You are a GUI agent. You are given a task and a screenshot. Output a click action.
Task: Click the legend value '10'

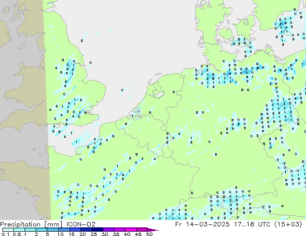60,234
